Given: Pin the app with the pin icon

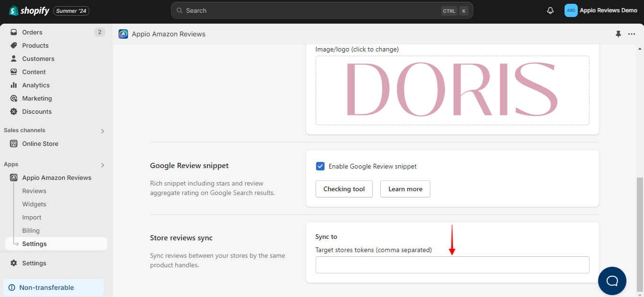Looking at the screenshot, I should click(x=618, y=34).
